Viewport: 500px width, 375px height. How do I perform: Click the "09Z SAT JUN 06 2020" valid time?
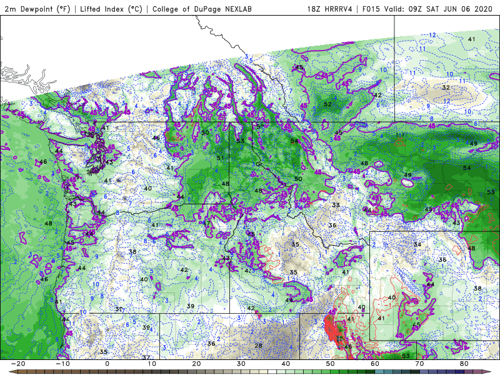(451, 9)
